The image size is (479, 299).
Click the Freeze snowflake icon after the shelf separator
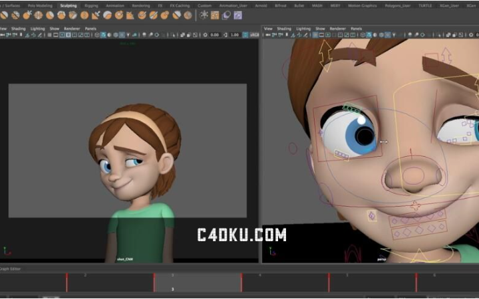tap(204, 15)
